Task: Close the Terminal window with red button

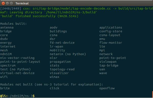Action: point(3,3)
